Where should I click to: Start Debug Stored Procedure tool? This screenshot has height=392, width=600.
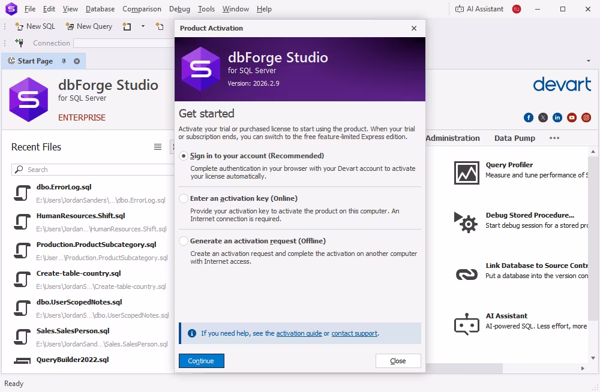tap(520, 222)
